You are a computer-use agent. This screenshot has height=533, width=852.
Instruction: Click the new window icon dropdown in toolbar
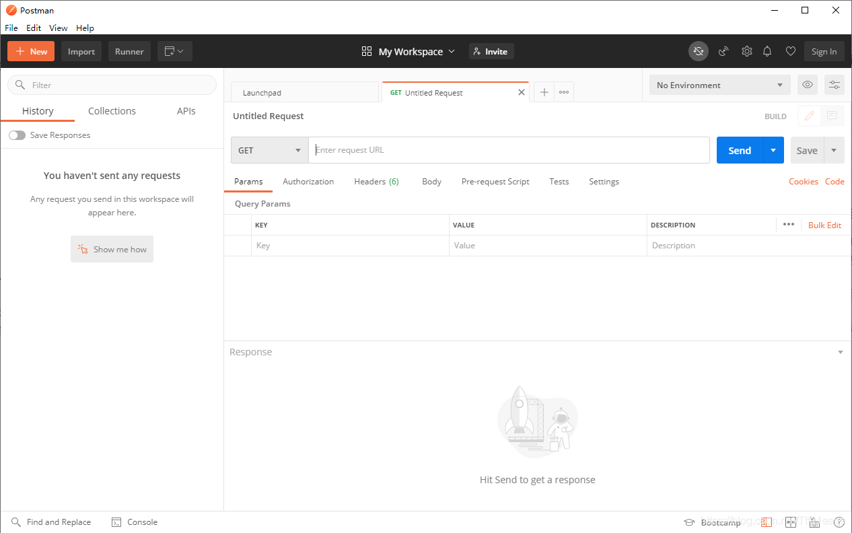pos(175,51)
